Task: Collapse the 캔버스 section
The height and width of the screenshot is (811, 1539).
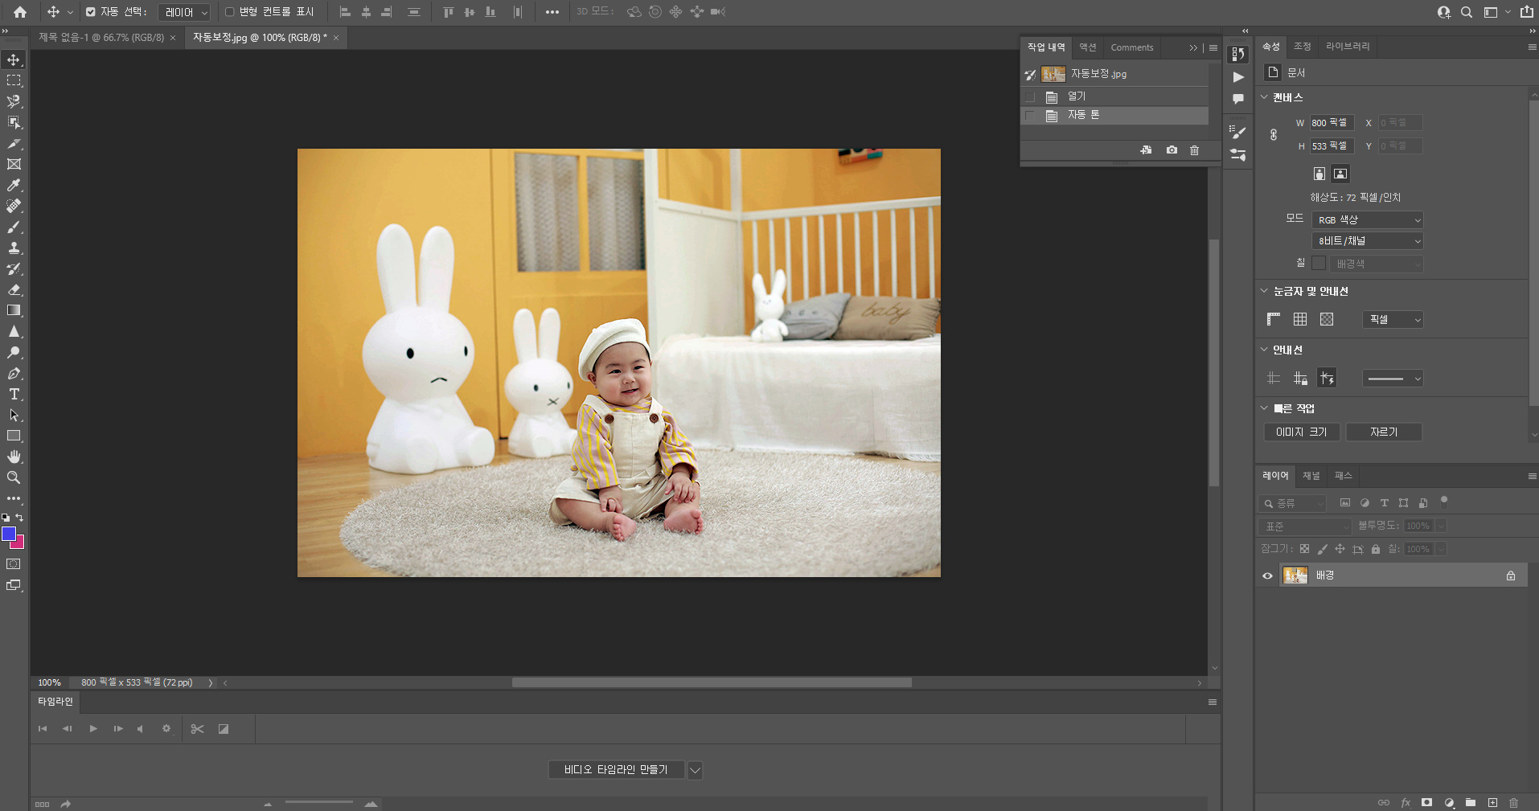Action: coord(1264,97)
